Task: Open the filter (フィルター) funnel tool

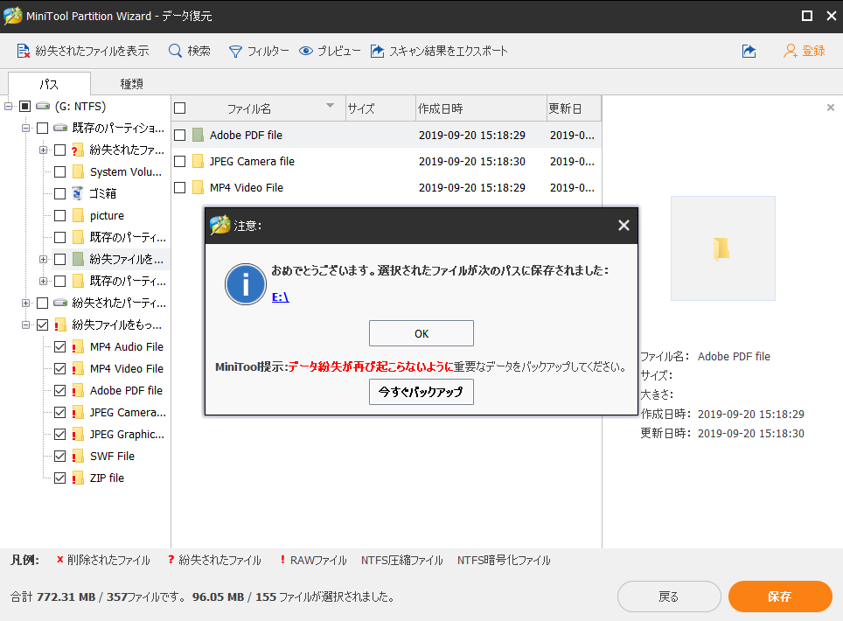Action: pyautogui.click(x=235, y=52)
